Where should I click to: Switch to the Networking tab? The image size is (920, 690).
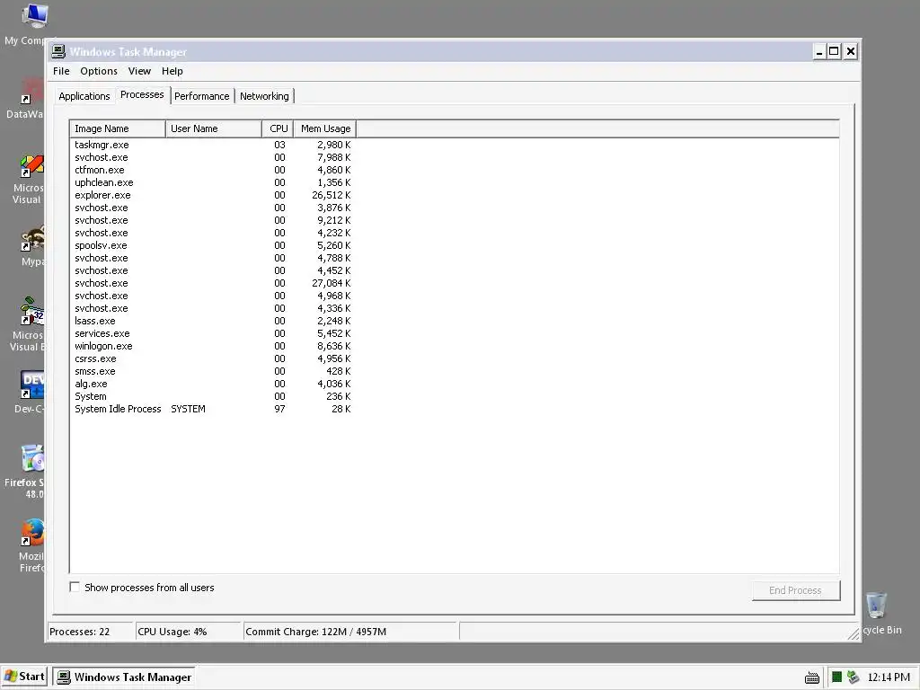[264, 96]
